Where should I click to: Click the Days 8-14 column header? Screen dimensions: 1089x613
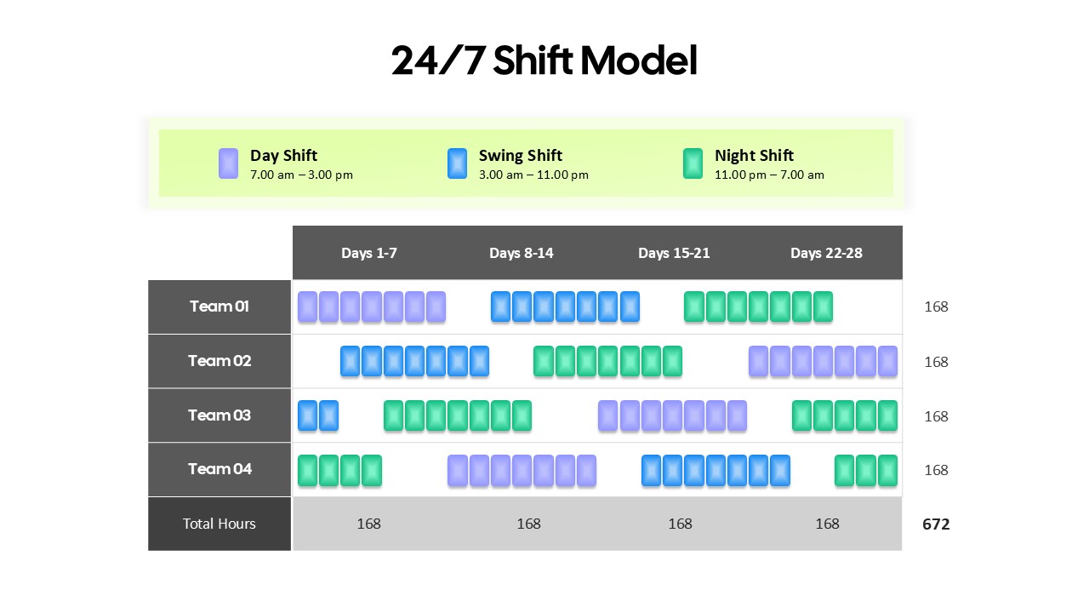point(522,253)
